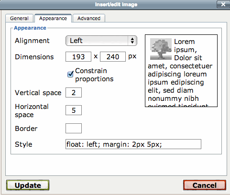Click the Cancel button
230x195 pixels.
(x=205, y=185)
